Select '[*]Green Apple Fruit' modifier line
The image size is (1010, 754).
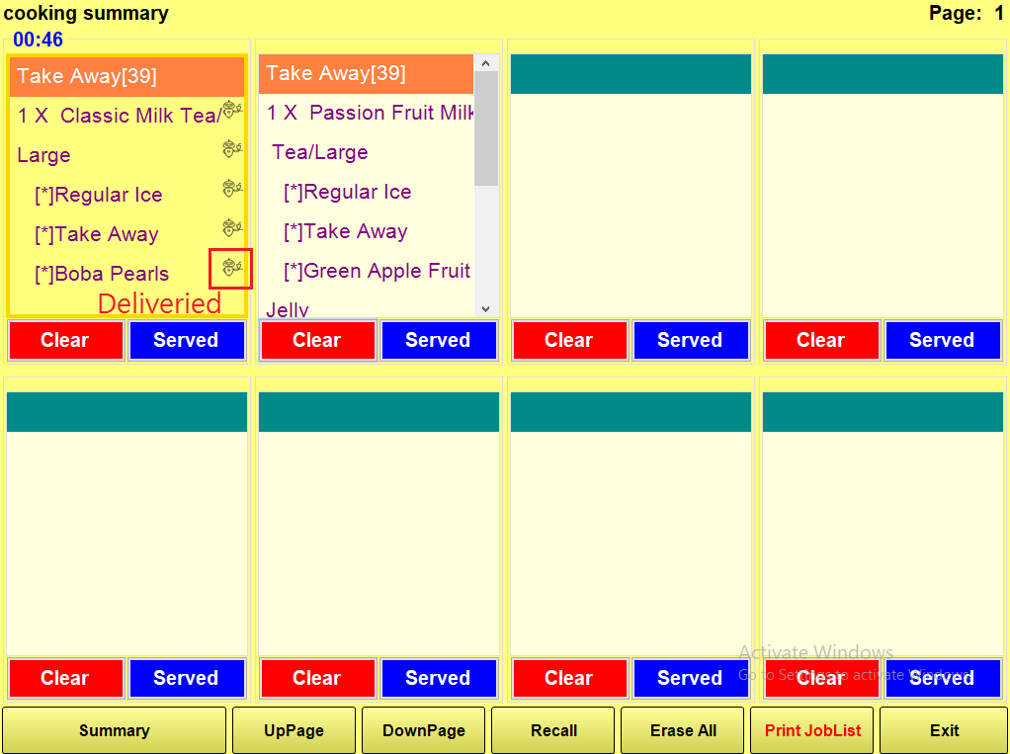(x=378, y=271)
